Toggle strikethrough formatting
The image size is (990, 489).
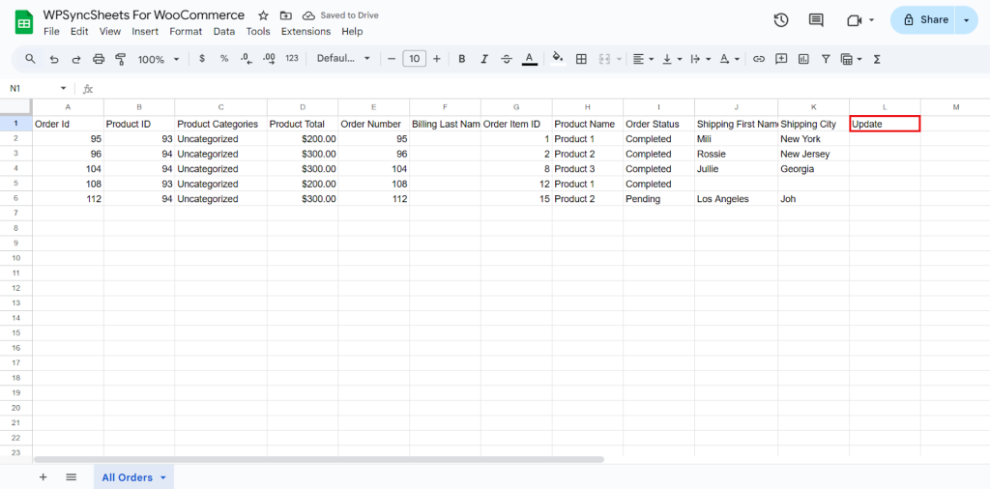pyautogui.click(x=507, y=59)
